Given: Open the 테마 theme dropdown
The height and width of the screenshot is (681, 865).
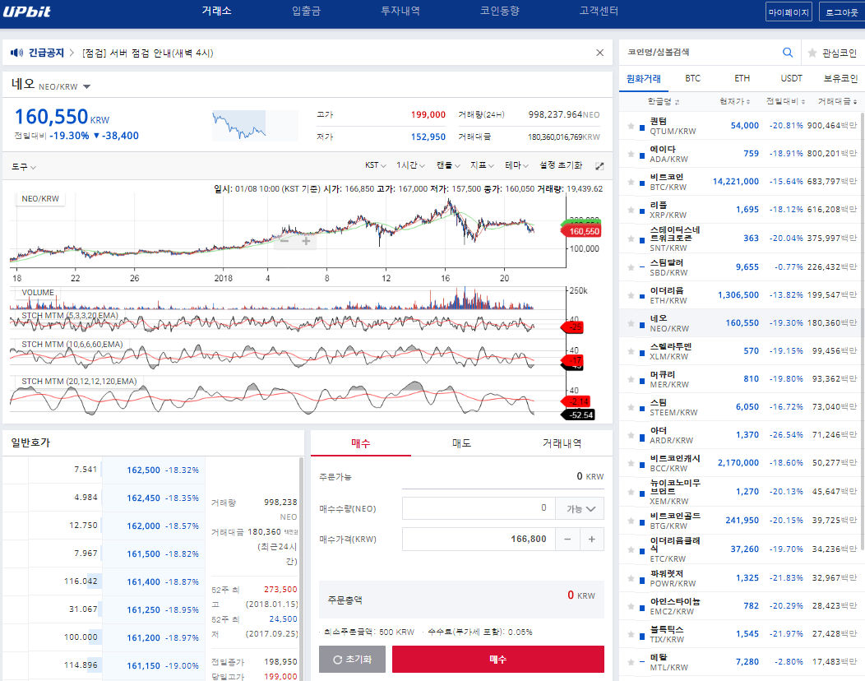Looking at the screenshot, I should point(516,165).
